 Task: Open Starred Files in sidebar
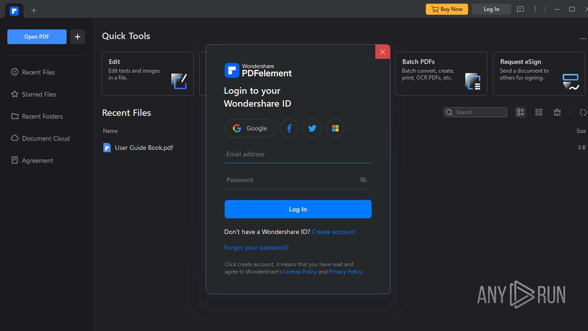pyautogui.click(x=33, y=94)
